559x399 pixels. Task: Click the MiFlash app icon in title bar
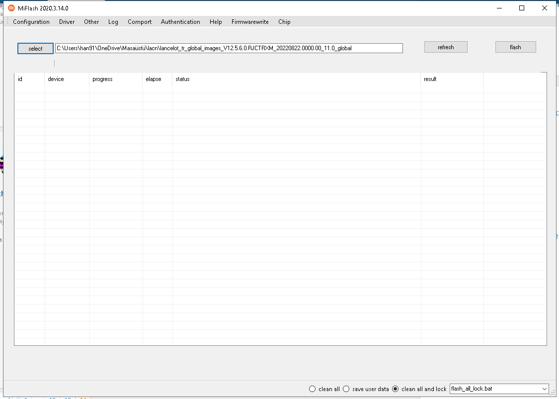click(11, 8)
